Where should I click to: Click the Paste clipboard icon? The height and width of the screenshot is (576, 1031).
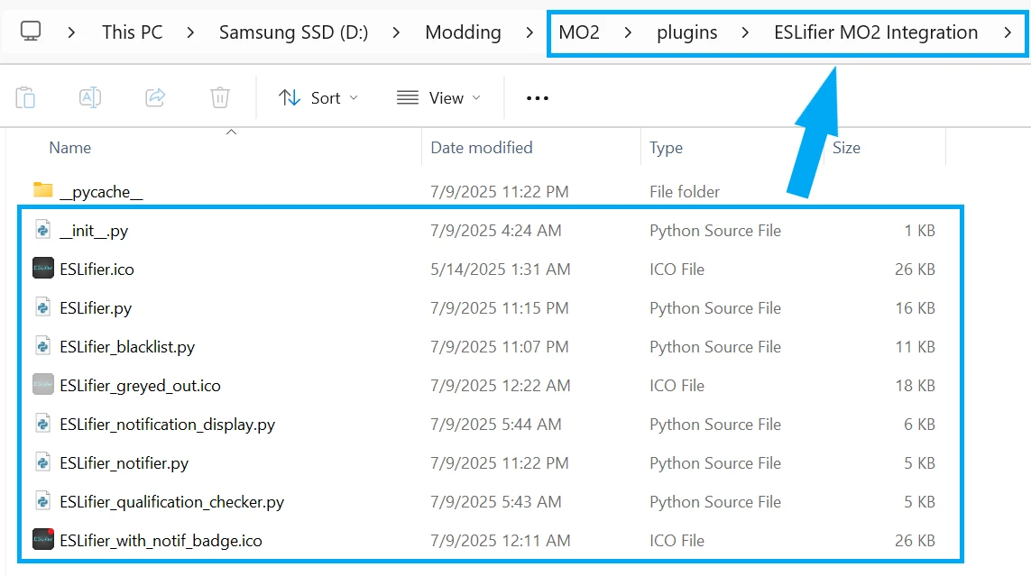25,98
